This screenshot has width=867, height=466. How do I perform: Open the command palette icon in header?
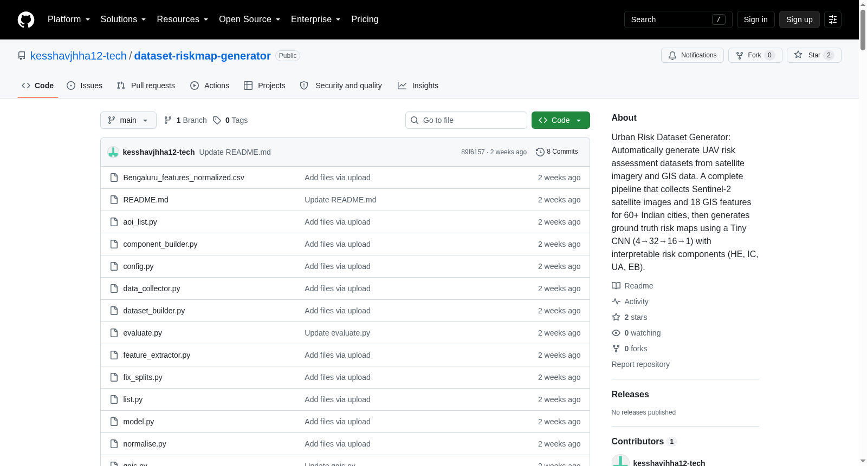click(x=833, y=19)
